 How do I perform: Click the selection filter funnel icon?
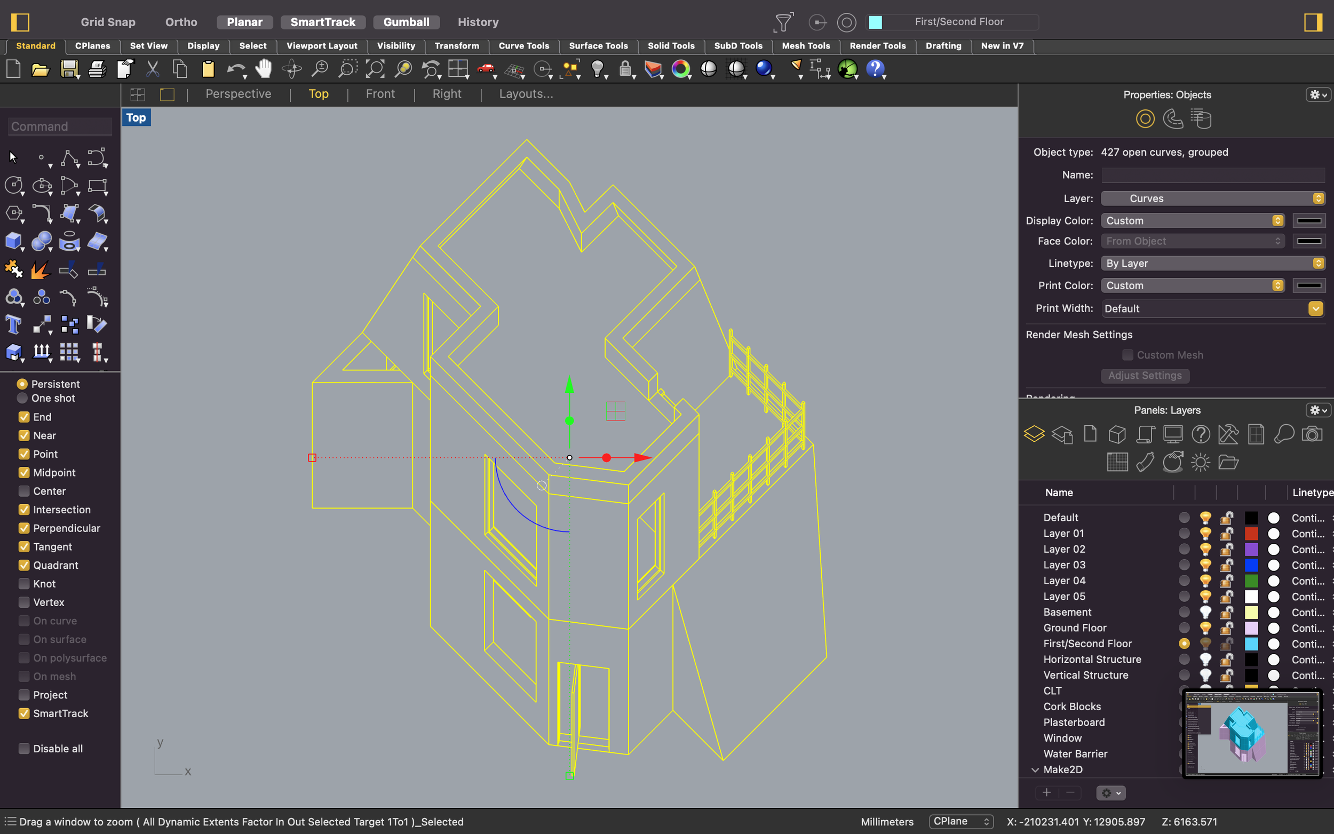(x=783, y=22)
